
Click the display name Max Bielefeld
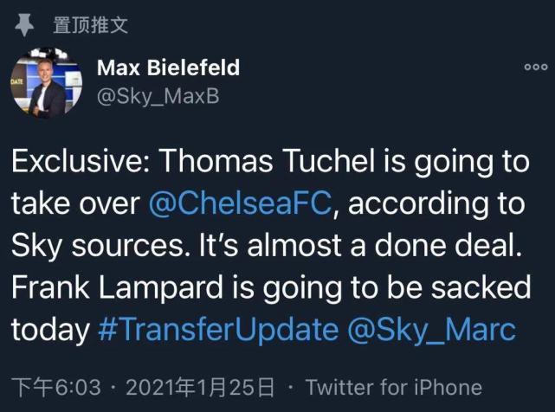(168, 68)
